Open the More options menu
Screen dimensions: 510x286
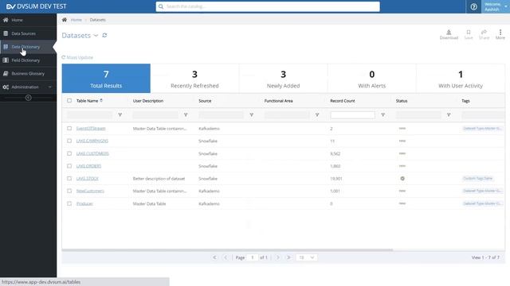click(500, 34)
